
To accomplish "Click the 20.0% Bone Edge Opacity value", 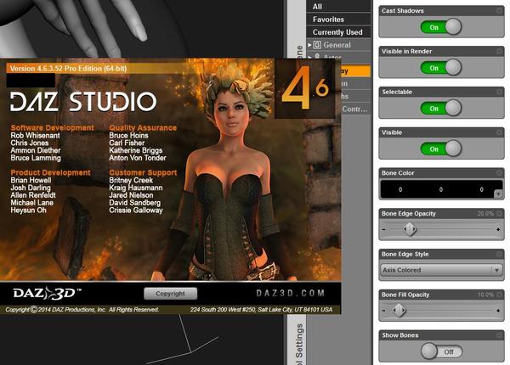I will tap(485, 214).
